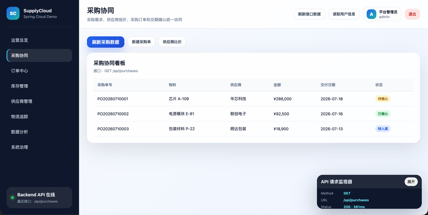Open 数据分析 in the sidebar

[x=39, y=132]
